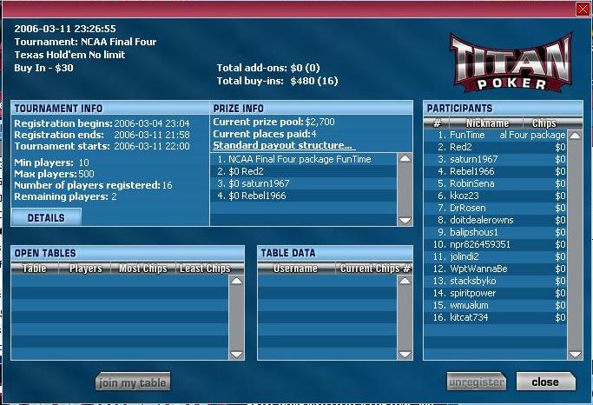This screenshot has height=405, width=593.
Task: Select participant kitcat734
Action: pos(496,317)
